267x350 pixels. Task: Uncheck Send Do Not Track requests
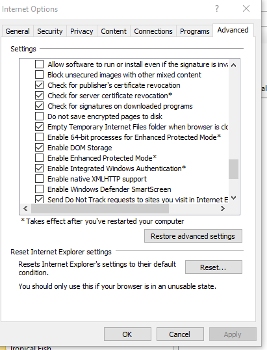coord(40,199)
